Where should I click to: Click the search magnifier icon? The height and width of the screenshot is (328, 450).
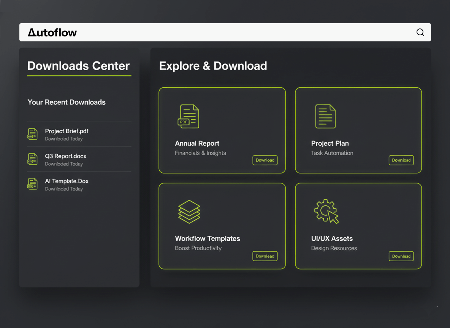pyautogui.click(x=420, y=32)
